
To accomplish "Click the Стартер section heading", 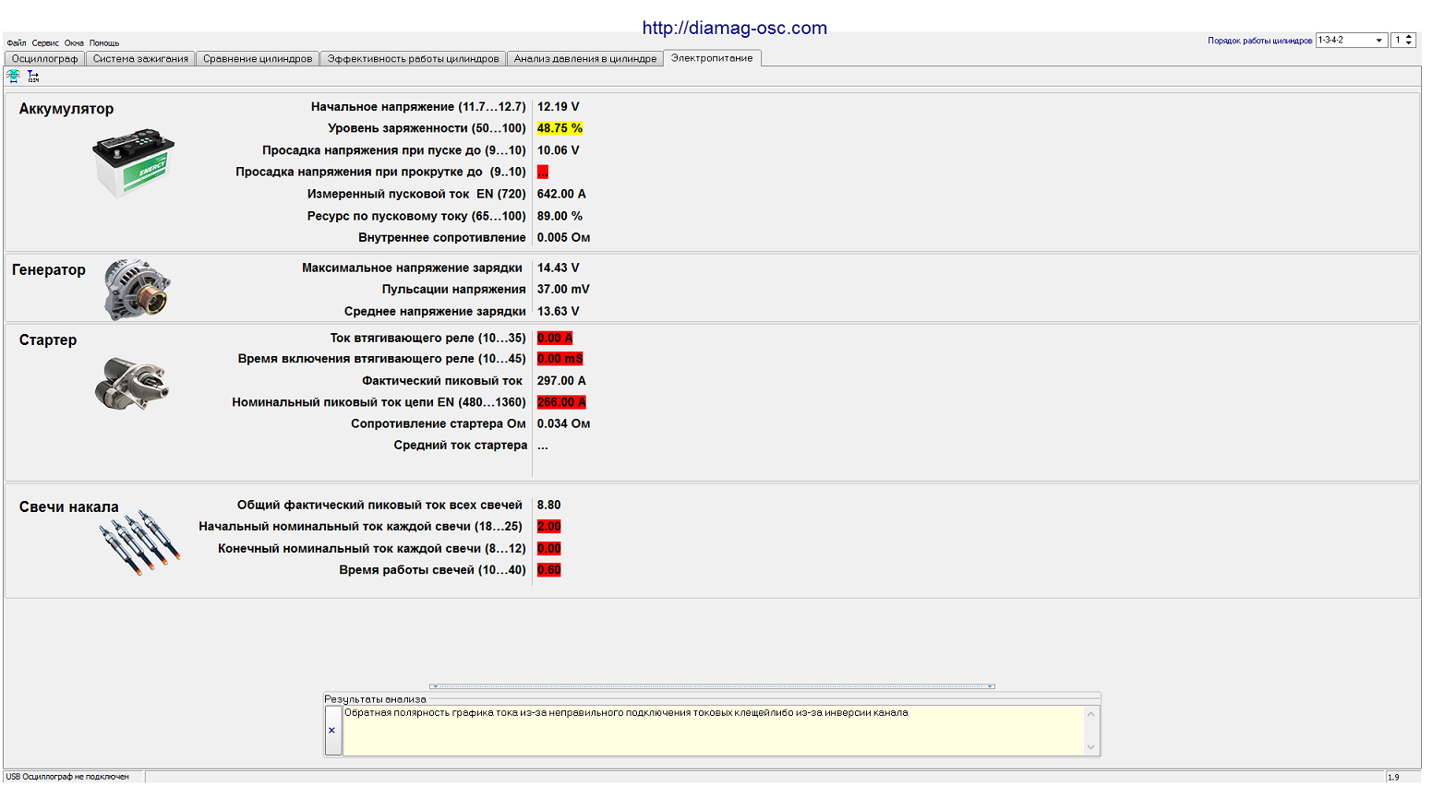I will pyautogui.click(x=48, y=340).
